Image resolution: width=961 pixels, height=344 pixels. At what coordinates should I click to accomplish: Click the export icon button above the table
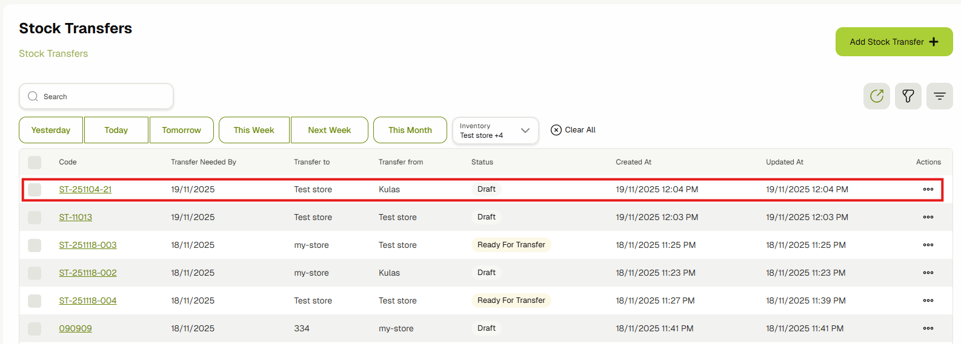[876, 96]
